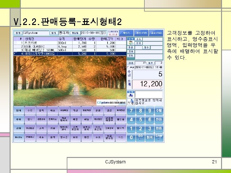Select highlighted row 4 priced 5,000
Viewport: 231px width, 173px height.
click(x=70, y=54)
